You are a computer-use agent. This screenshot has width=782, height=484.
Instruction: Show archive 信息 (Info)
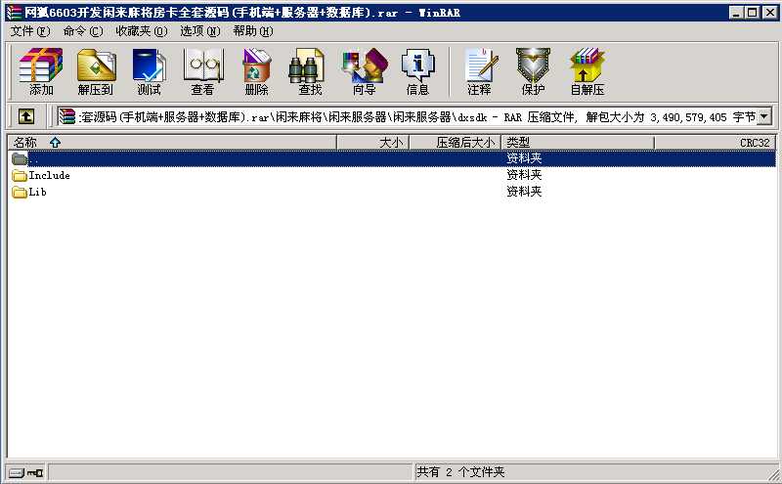point(418,71)
